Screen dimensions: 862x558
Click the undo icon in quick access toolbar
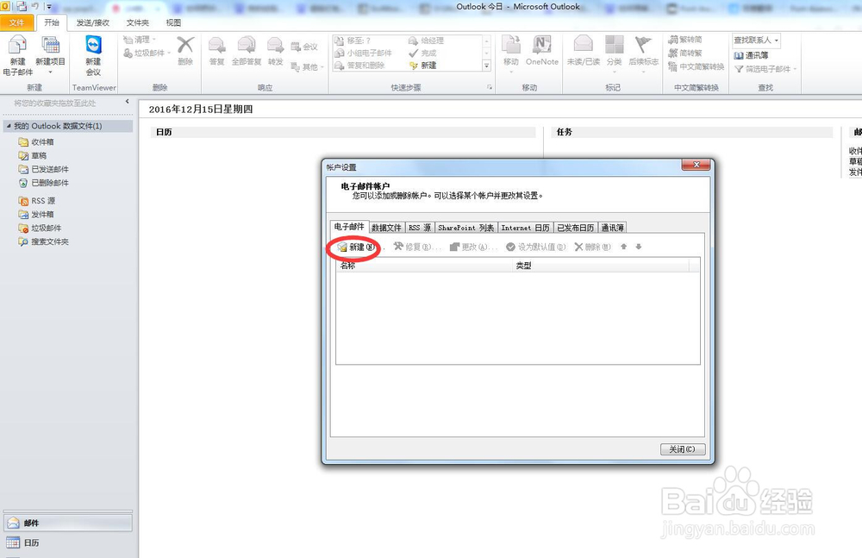[x=35, y=7]
